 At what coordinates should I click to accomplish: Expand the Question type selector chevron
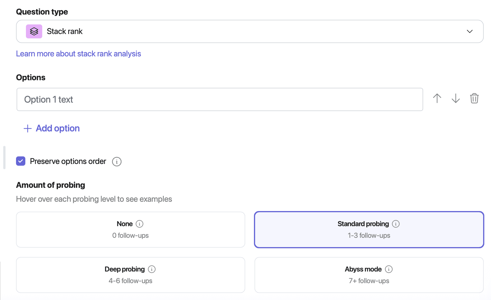pos(469,31)
